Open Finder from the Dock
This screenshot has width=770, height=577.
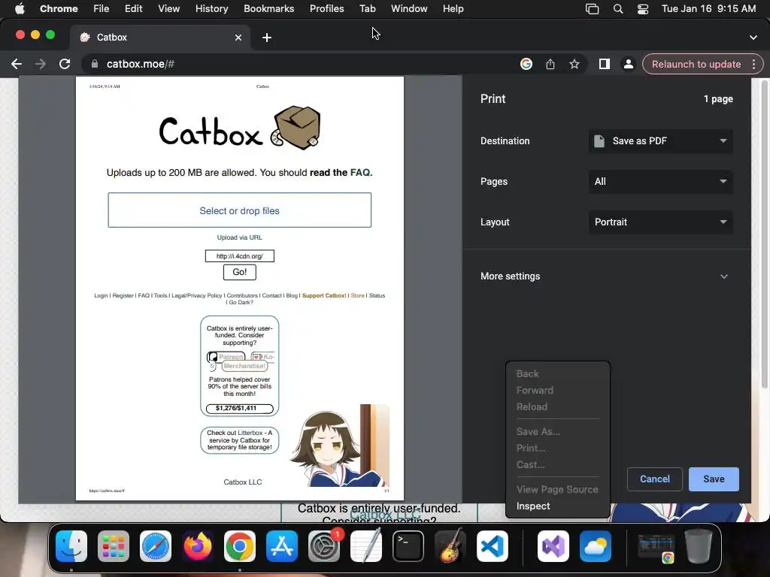71,546
